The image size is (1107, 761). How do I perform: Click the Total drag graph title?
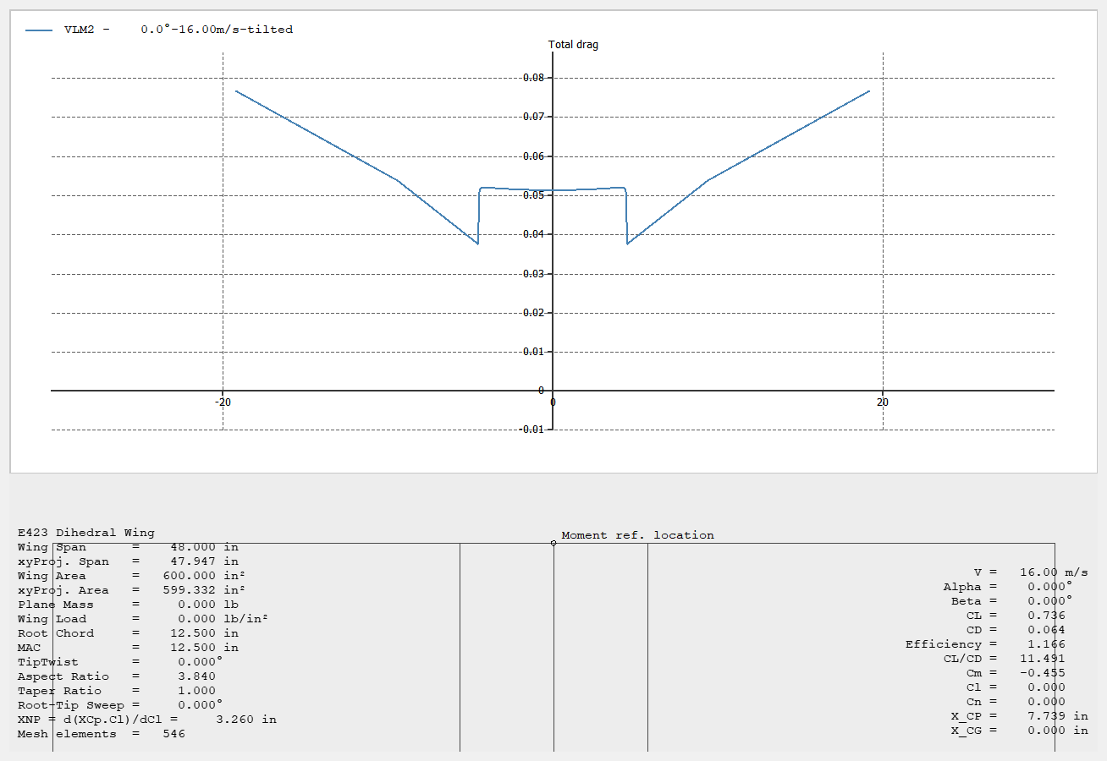[575, 44]
